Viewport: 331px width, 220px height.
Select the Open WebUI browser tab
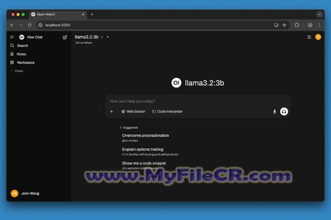tap(58, 15)
